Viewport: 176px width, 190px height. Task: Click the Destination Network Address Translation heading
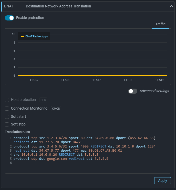pos(58,6)
